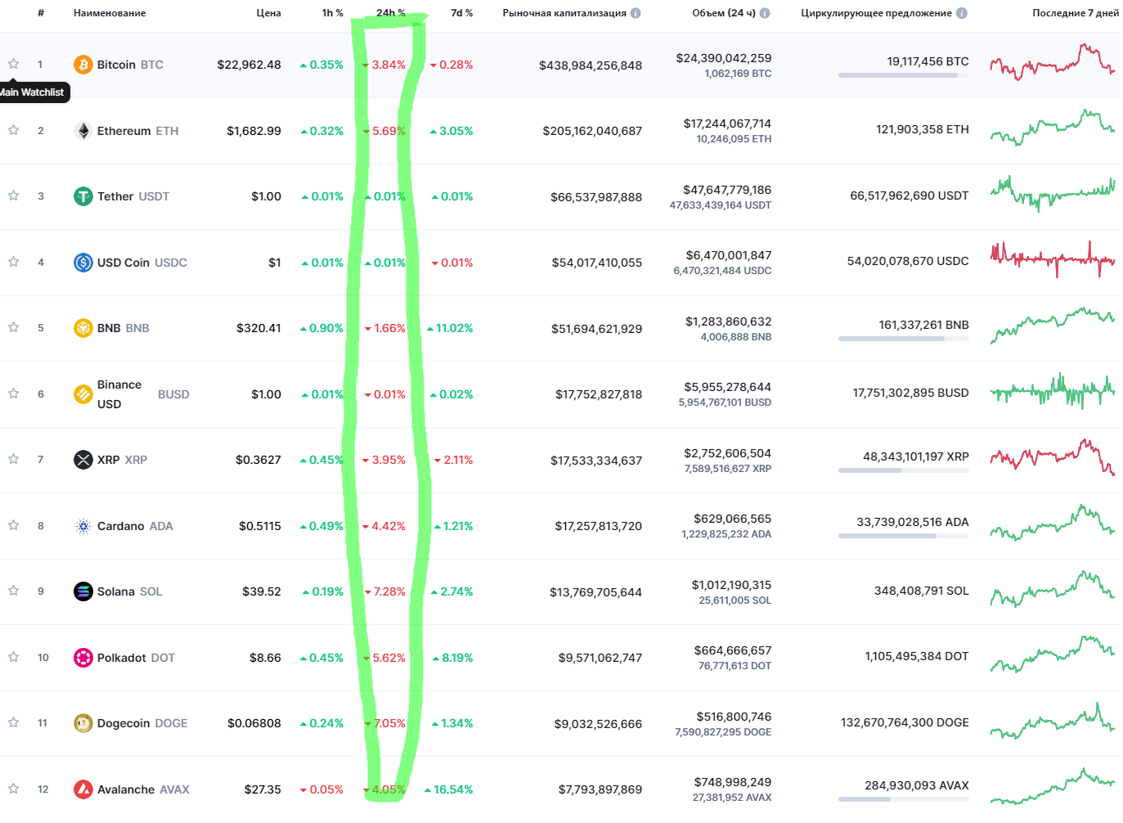Click the Ethereum diamond logo icon
The height and width of the screenshot is (823, 1123).
coord(83,131)
